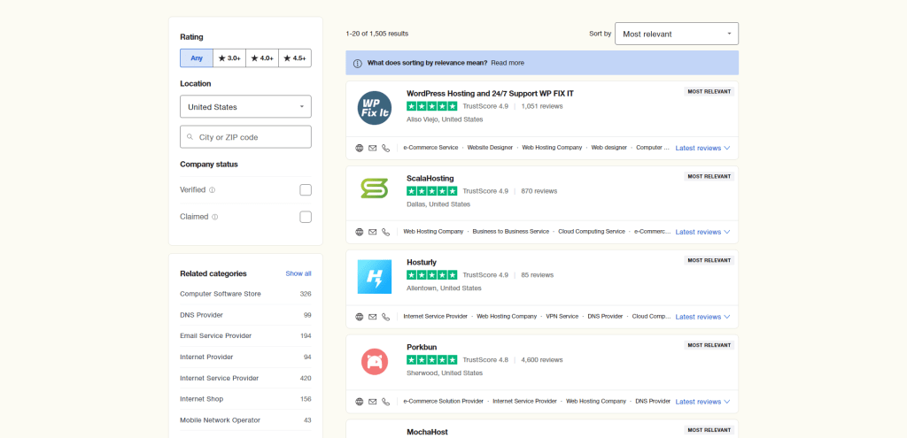907x438 pixels.
Task: Click the phone icon for ScalaHosting
Action: pyautogui.click(x=386, y=232)
